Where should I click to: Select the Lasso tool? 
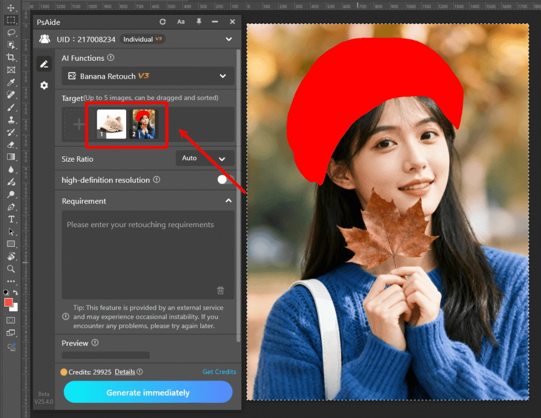coord(11,32)
